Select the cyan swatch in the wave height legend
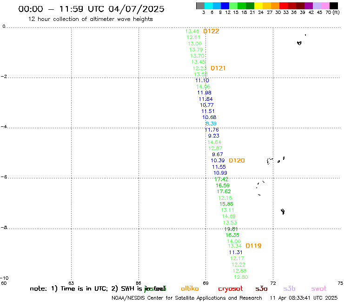 [208, 6]
